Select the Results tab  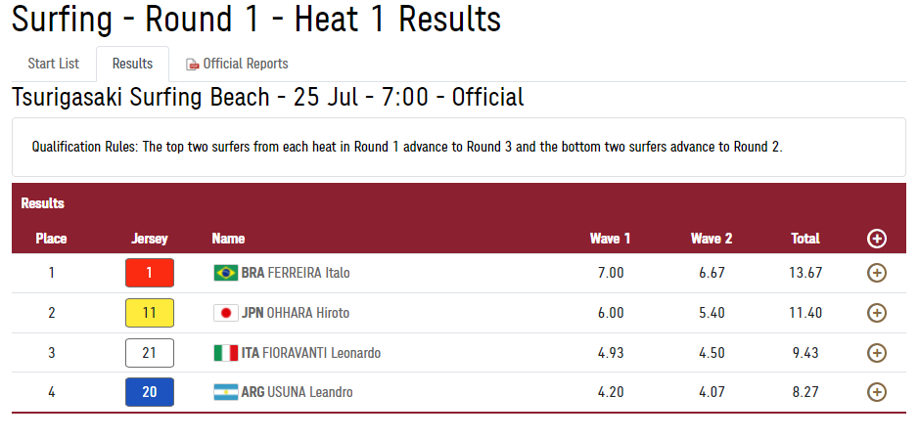132,64
